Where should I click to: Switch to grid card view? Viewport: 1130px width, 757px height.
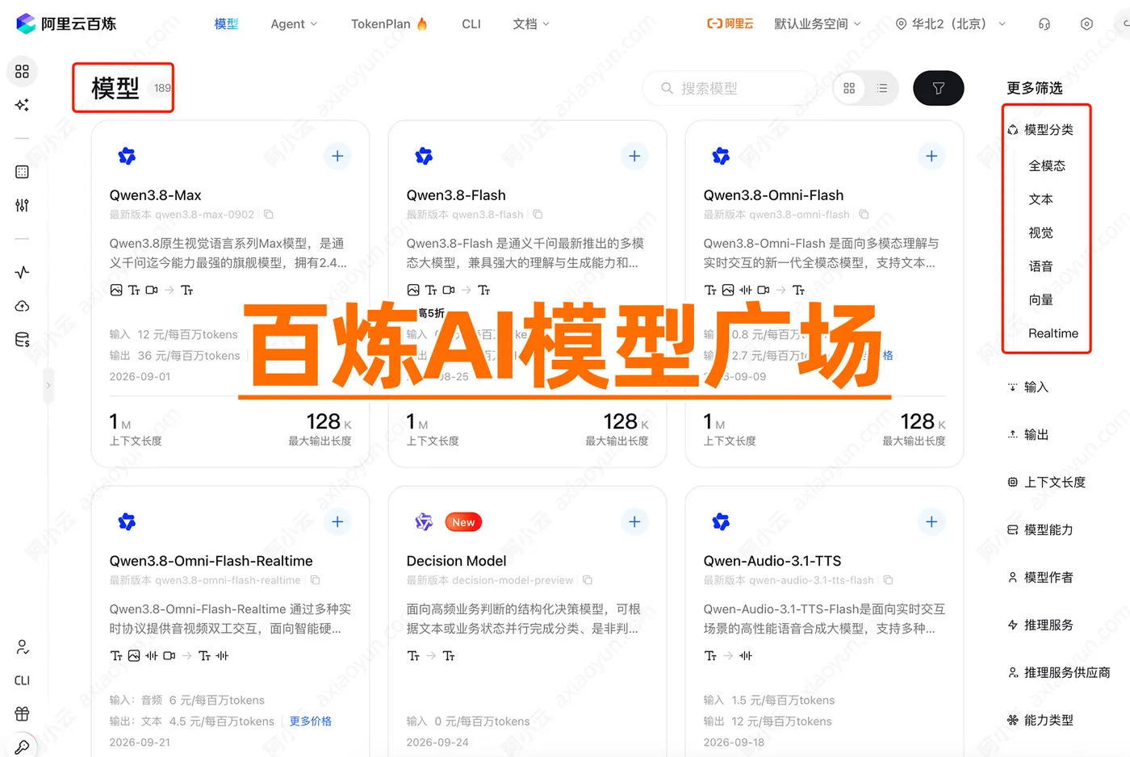coord(849,88)
